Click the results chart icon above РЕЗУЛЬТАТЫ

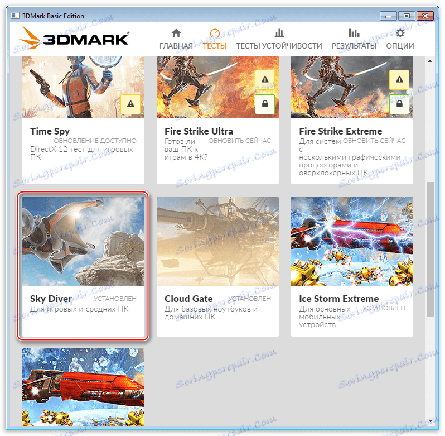(354, 33)
